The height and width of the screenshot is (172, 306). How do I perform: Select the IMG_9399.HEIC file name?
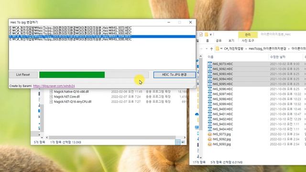(223, 104)
